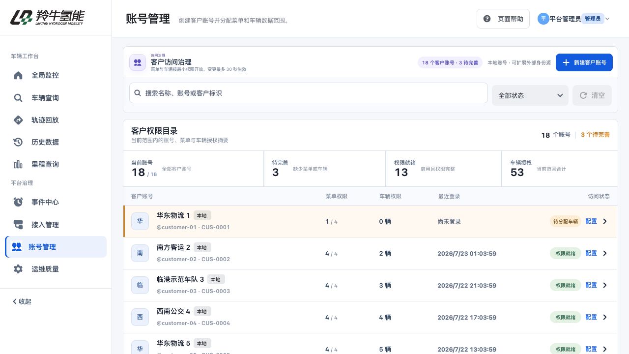Go to 历史数据 menu item
This screenshot has height=354, width=629.
(56, 142)
